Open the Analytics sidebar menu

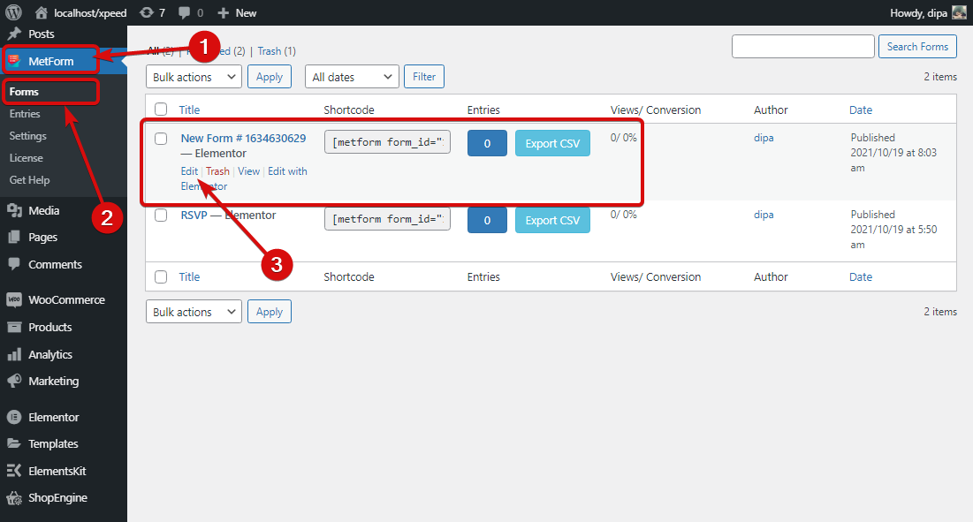coord(64,354)
